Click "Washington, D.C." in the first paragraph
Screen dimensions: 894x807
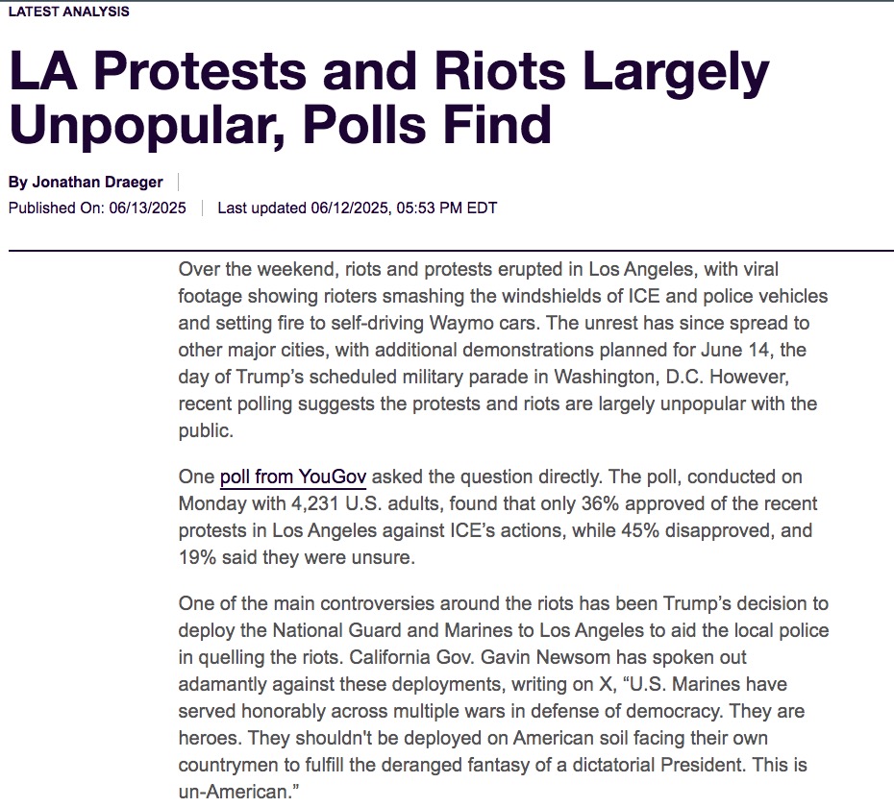click(x=629, y=377)
